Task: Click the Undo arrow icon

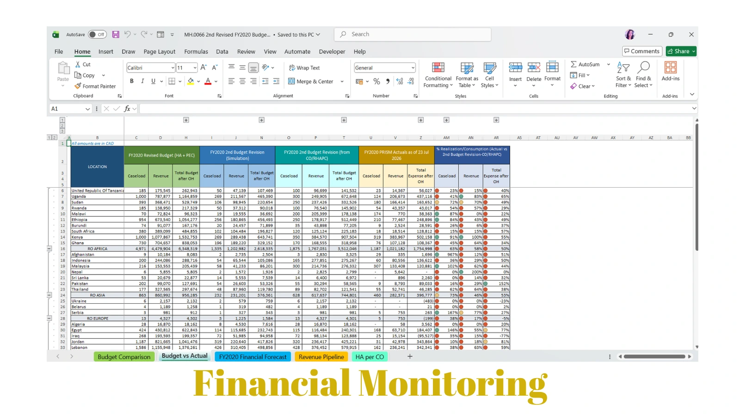Action: (x=128, y=35)
